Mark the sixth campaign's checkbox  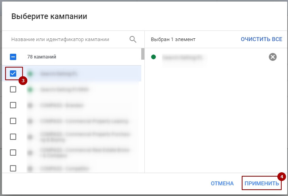[13, 153]
